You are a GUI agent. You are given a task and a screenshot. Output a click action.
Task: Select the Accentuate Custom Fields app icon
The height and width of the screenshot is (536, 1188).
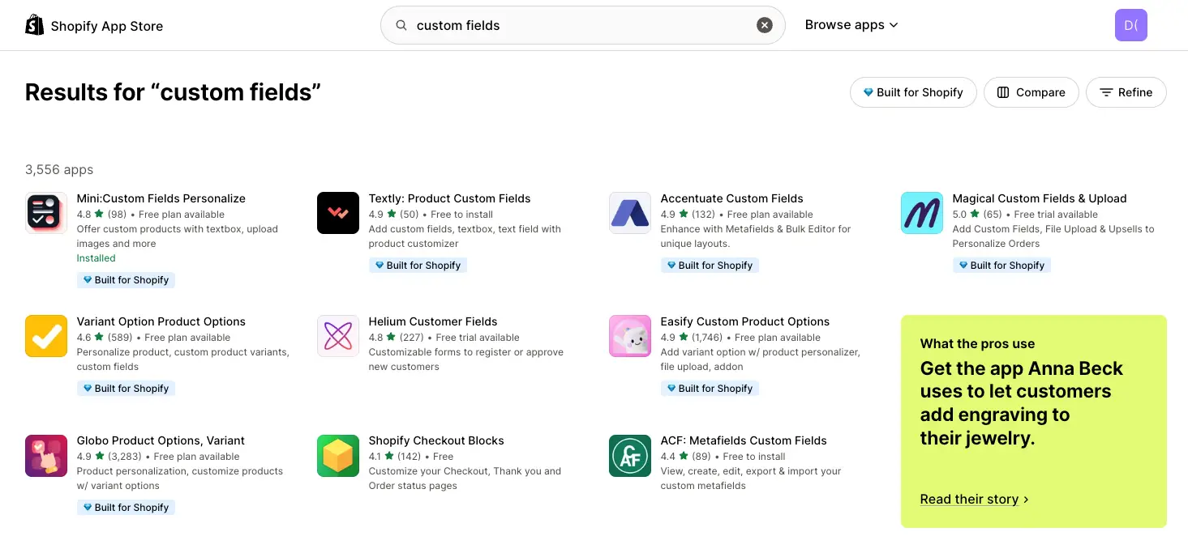pyautogui.click(x=629, y=212)
